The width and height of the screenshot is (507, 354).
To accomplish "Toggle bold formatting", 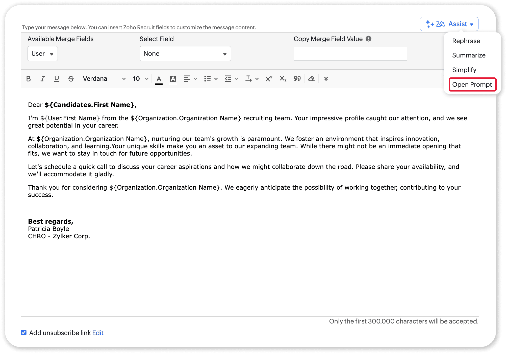I will 29,79.
